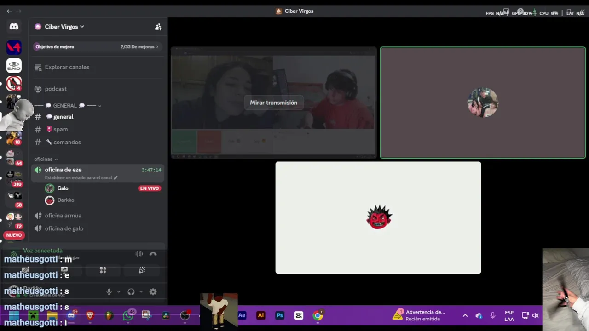Viewport: 589px width, 331px height.
Task: Open Explorar canales
Action: 67,67
